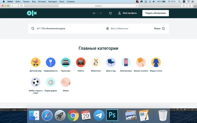Open the Мода и стиль category icon
The height and width of the screenshot is (123, 197).
pyautogui.click(x=156, y=62)
